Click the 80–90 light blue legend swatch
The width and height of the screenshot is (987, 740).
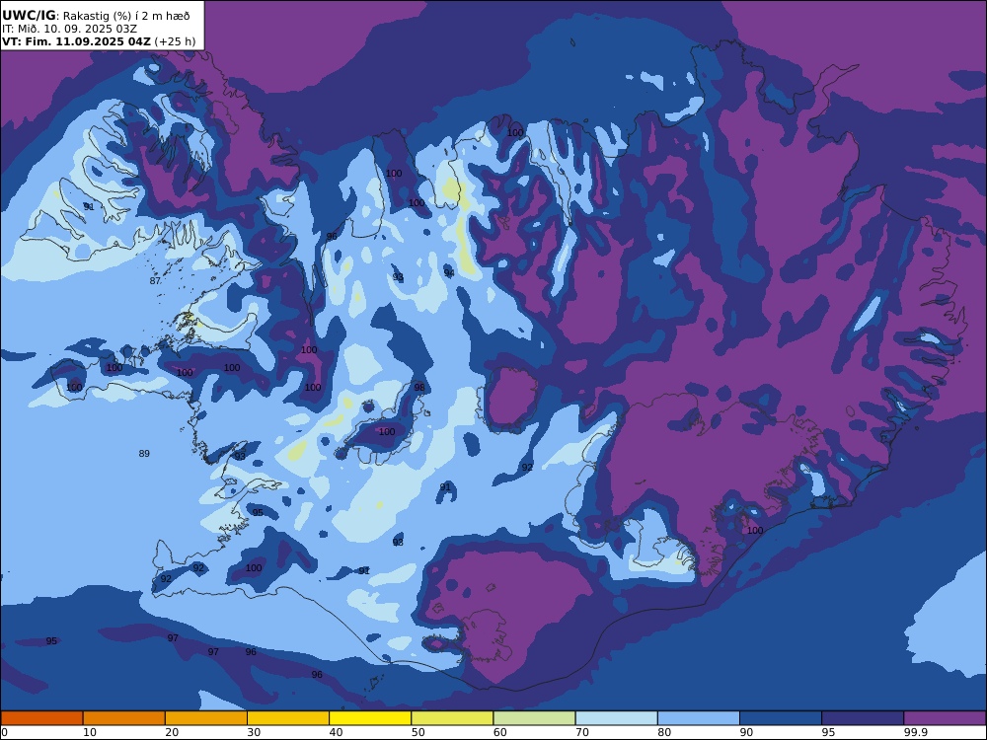(699, 718)
